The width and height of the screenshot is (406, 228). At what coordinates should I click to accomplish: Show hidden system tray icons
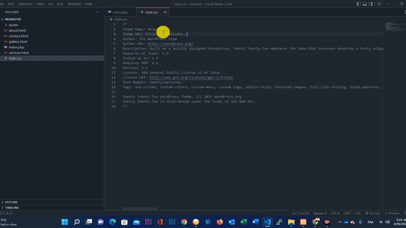point(339,222)
